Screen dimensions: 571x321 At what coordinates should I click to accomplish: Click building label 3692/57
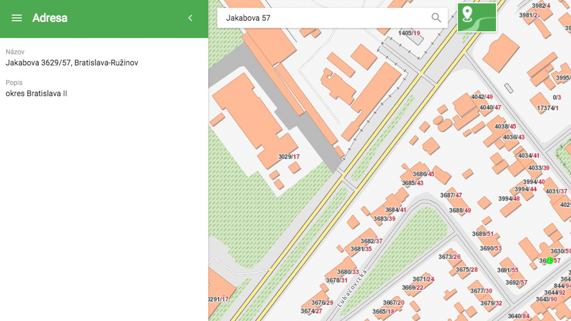[516, 283]
